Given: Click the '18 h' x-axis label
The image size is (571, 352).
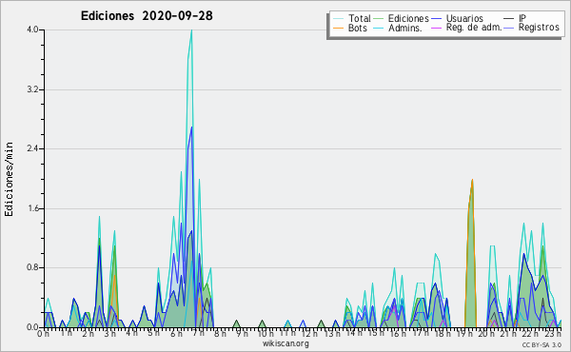Looking at the screenshot, I should click(x=443, y=334).
